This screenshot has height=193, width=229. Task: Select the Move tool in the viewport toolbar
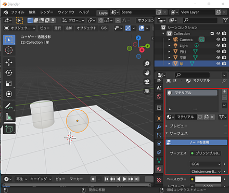9,62
